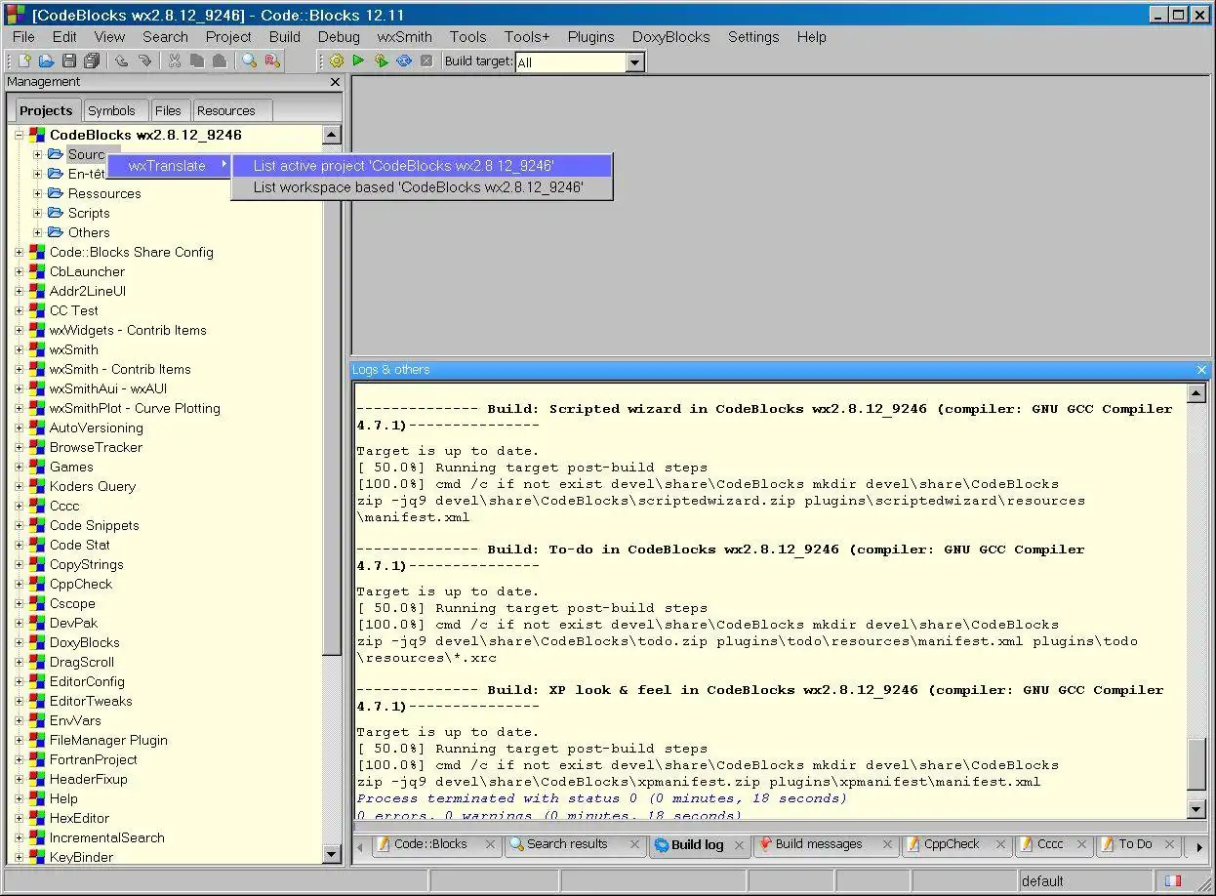Click the French flag in status bar
1216x896 pixels.
pos(1173,880)
